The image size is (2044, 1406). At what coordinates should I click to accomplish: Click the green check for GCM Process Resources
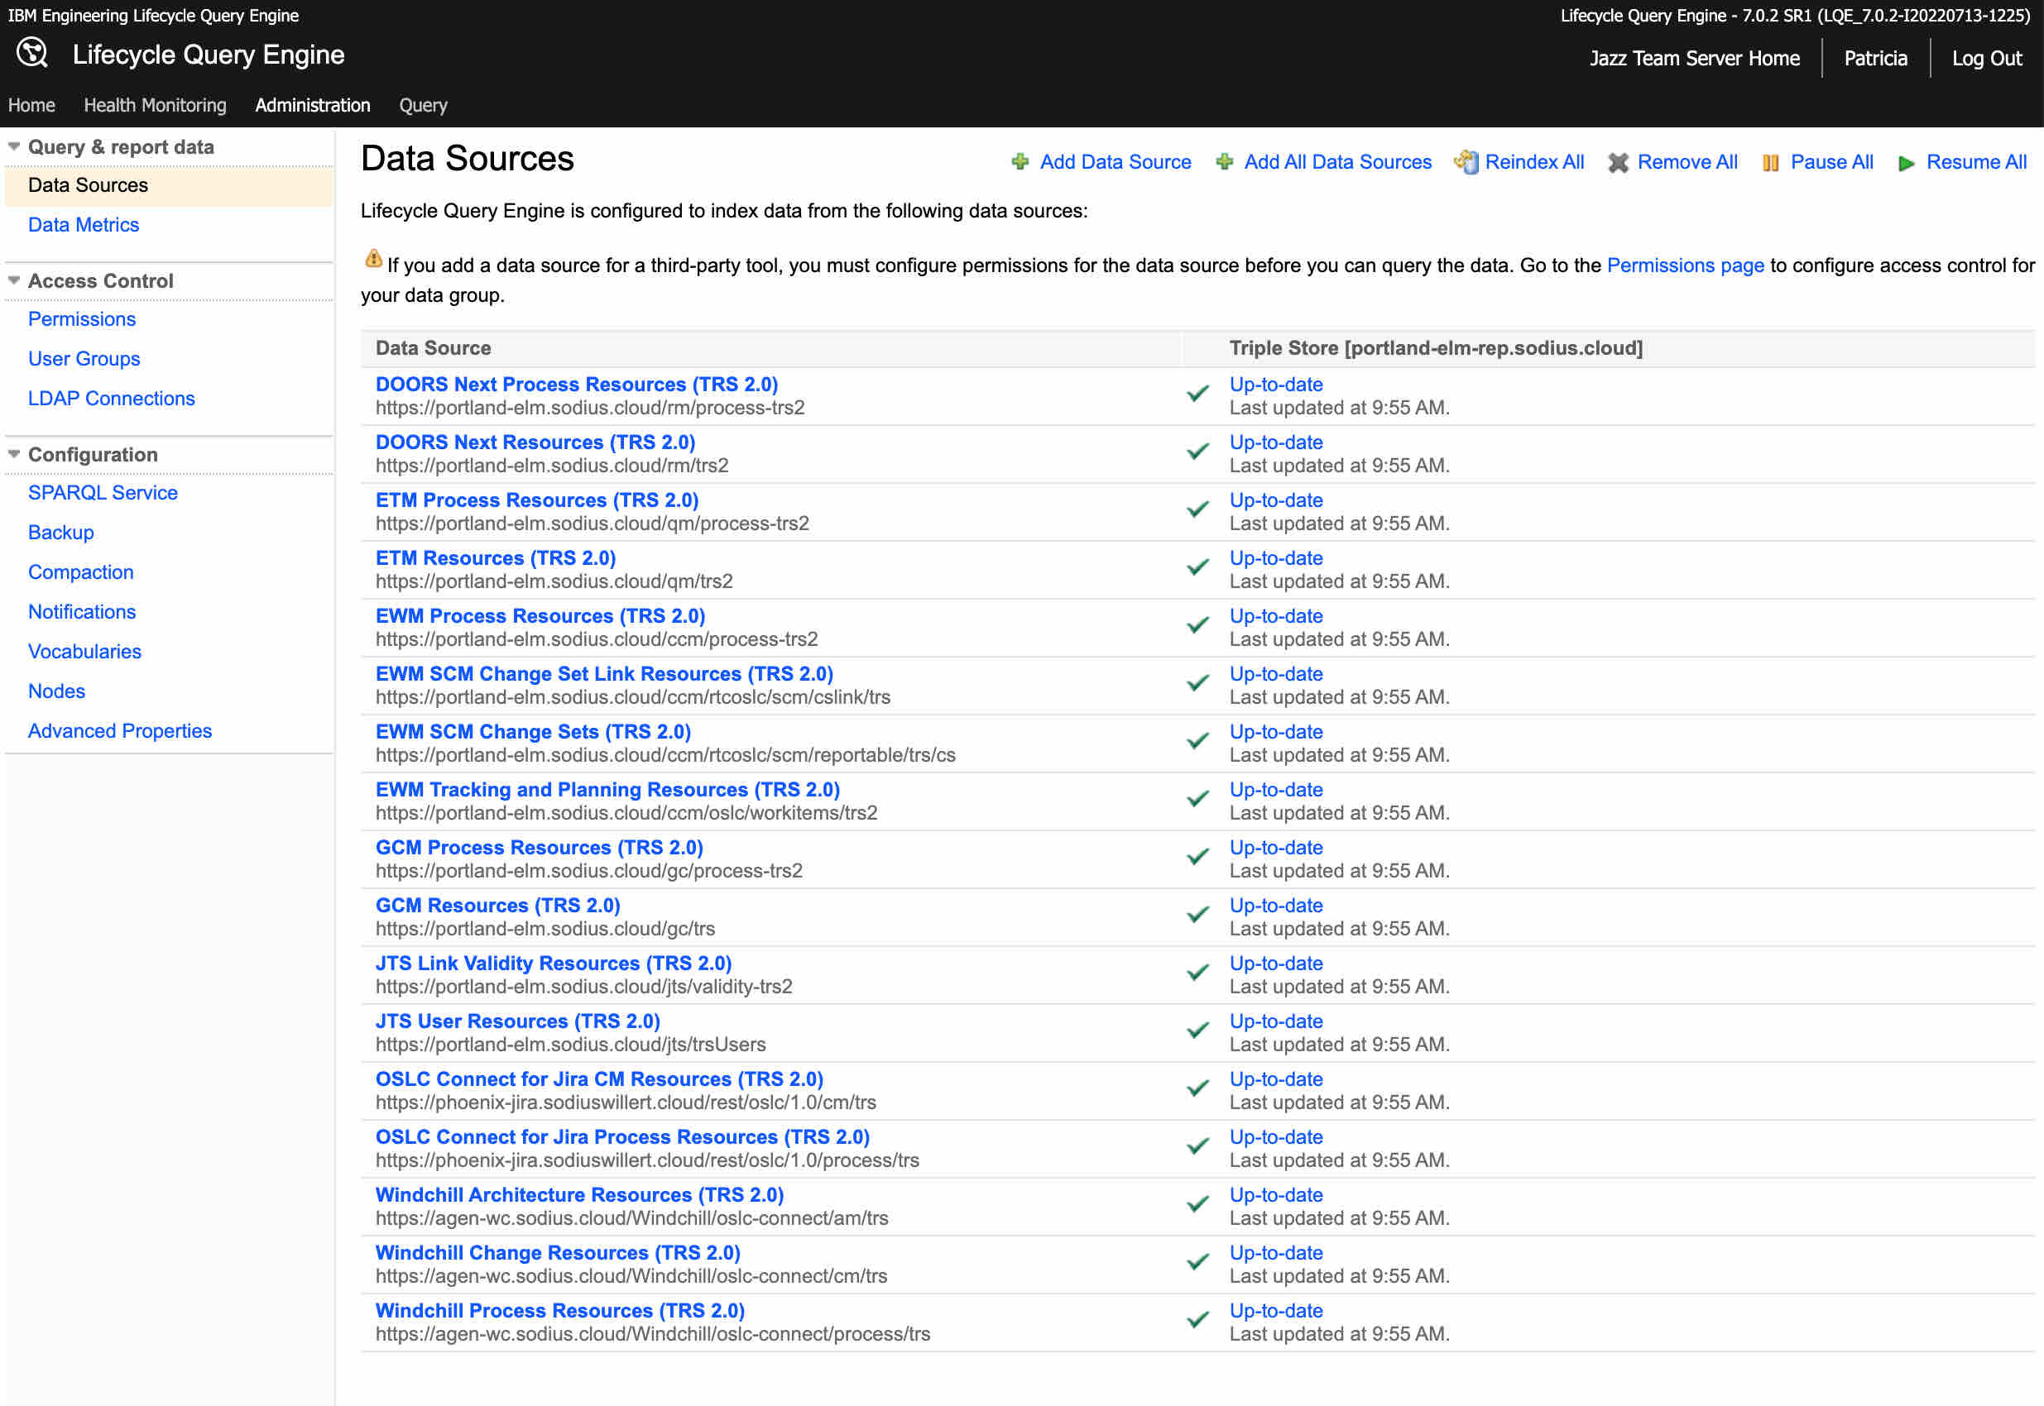[1197, 857]
